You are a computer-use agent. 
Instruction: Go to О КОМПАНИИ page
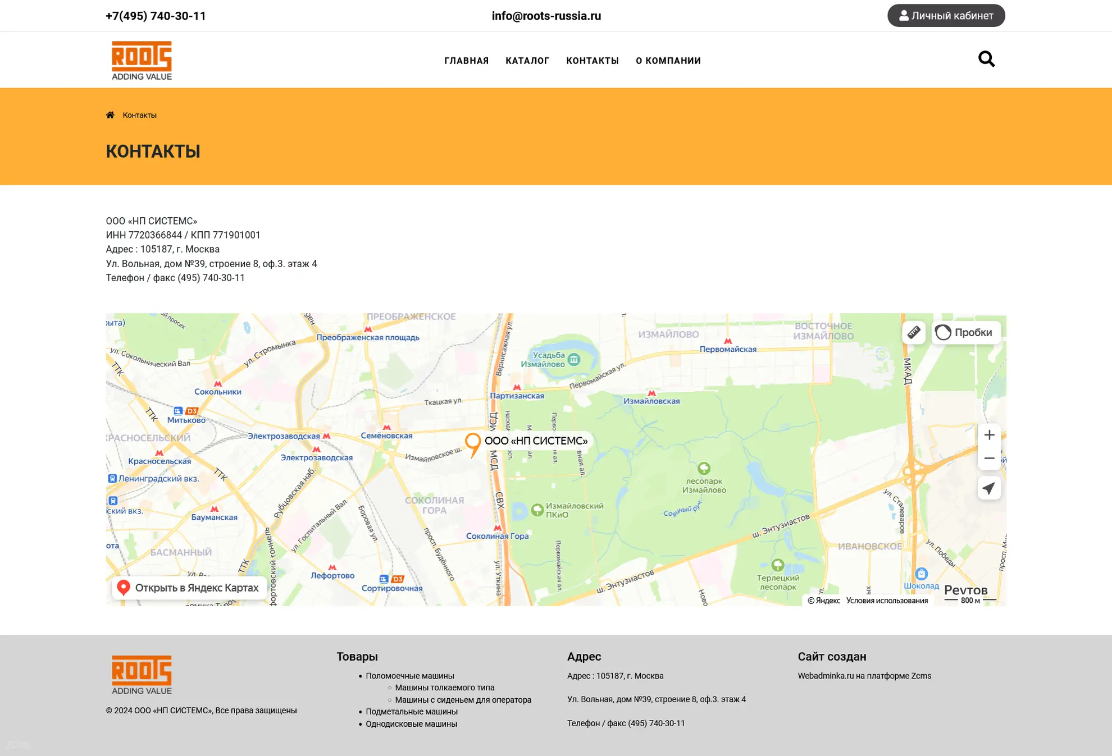(x=668, y=61)
